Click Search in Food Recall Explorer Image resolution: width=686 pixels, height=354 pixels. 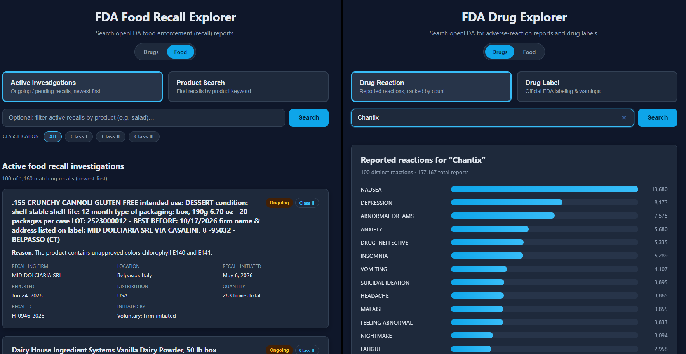pyautogui.click(x=309, y=118)
